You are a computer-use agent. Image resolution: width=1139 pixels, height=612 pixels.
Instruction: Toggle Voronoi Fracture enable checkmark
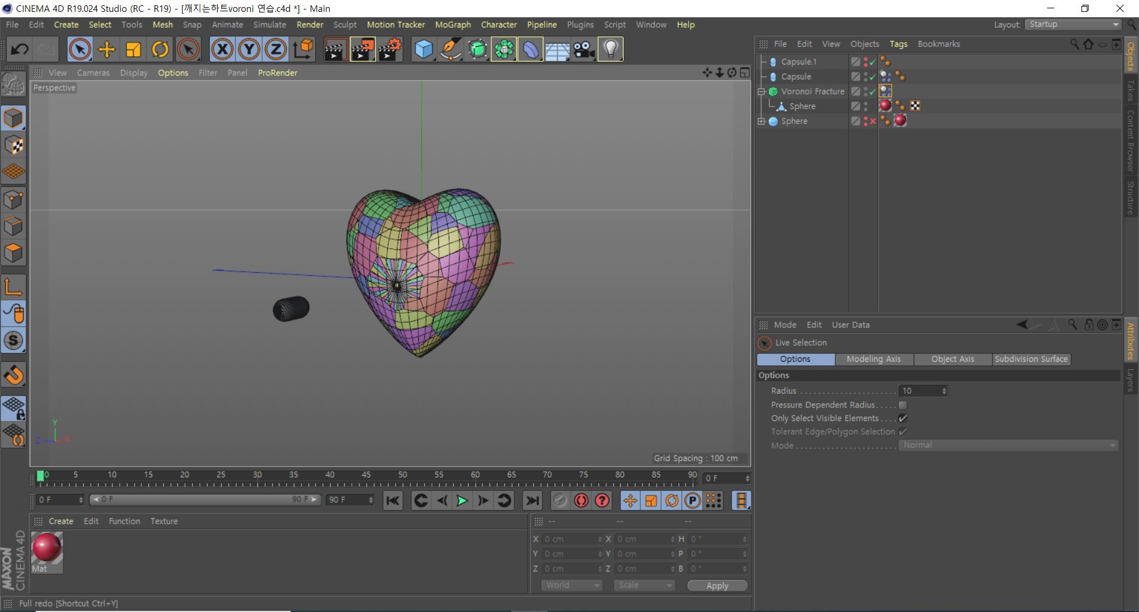pyautogui.click(x=873, y=91)
